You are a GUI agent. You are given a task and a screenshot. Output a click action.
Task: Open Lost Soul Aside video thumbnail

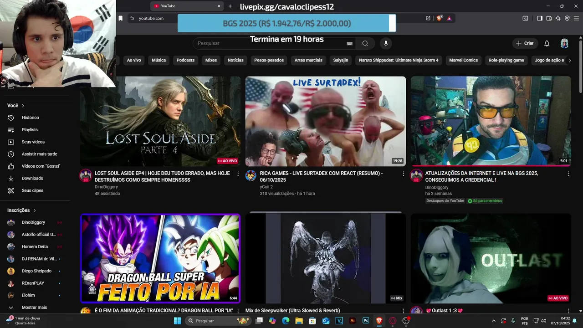tap(160, 121)
